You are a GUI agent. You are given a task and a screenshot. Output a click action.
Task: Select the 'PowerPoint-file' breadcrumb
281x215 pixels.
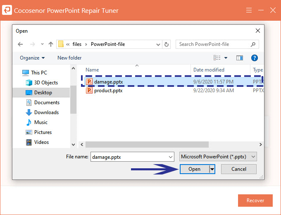coord(108,44)
